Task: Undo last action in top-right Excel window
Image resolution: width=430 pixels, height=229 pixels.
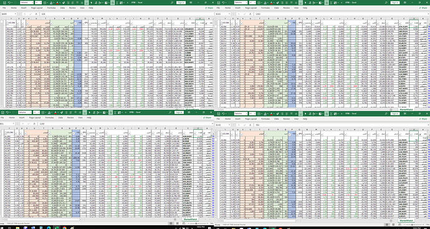Action: point(223,2)
